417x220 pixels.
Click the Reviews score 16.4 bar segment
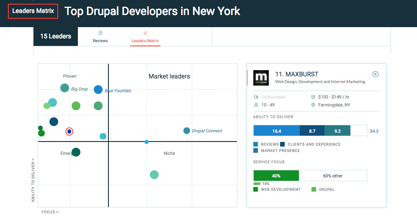point(277,131)
